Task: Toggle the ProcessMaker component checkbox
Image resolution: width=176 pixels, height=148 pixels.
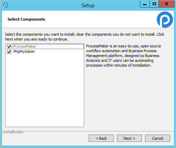Action: click(9, 46)
